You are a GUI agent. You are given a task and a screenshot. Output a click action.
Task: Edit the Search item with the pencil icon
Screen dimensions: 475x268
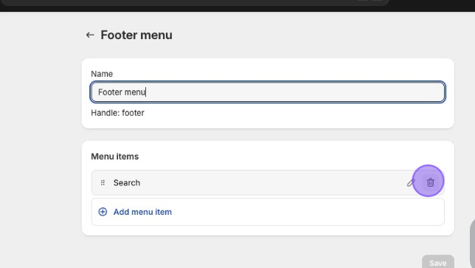point(411,182)
